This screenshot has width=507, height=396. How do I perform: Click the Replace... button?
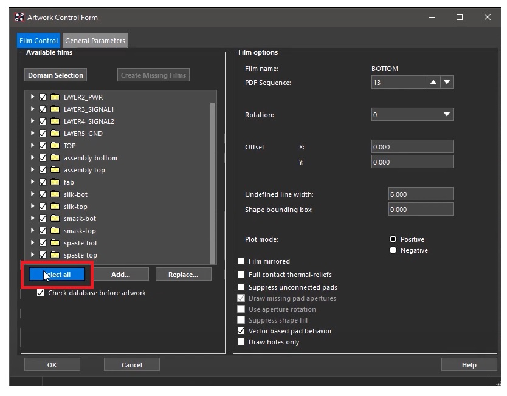[183, 275]
